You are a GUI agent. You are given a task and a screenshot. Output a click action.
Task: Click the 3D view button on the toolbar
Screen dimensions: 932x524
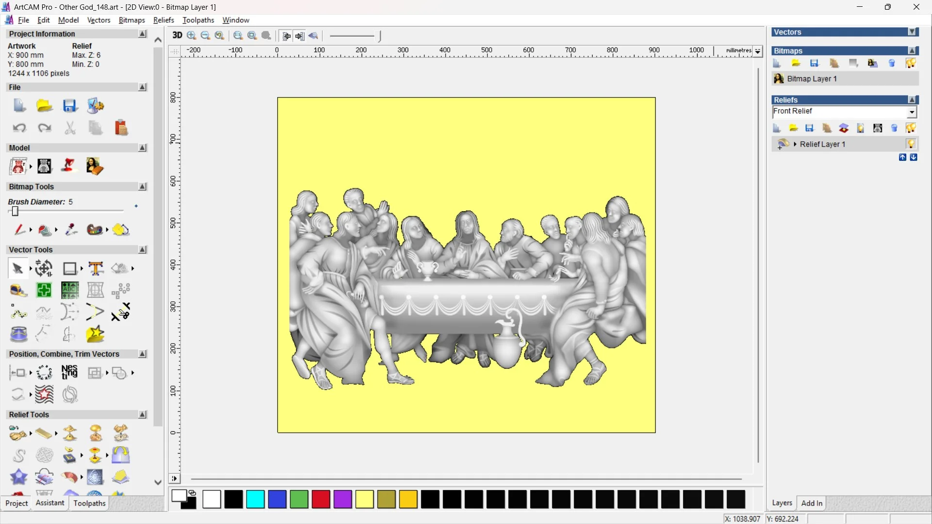[x=177, y=35]
